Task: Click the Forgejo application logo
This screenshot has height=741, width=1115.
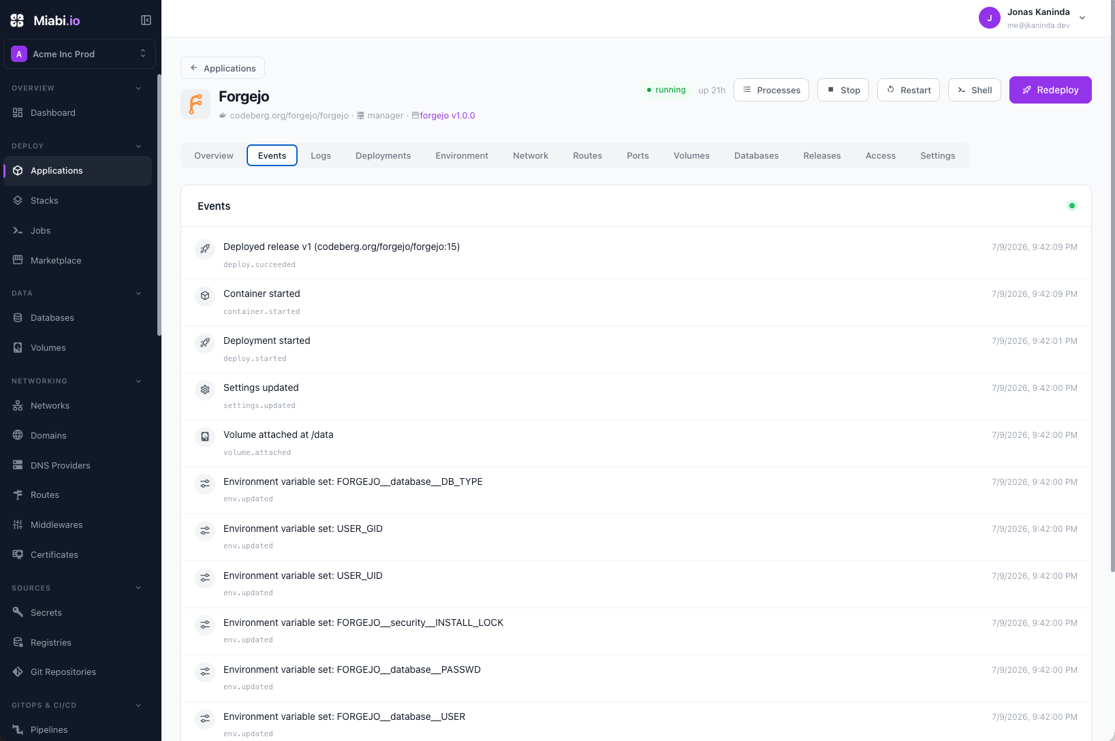Action: (x=195, y=104)
